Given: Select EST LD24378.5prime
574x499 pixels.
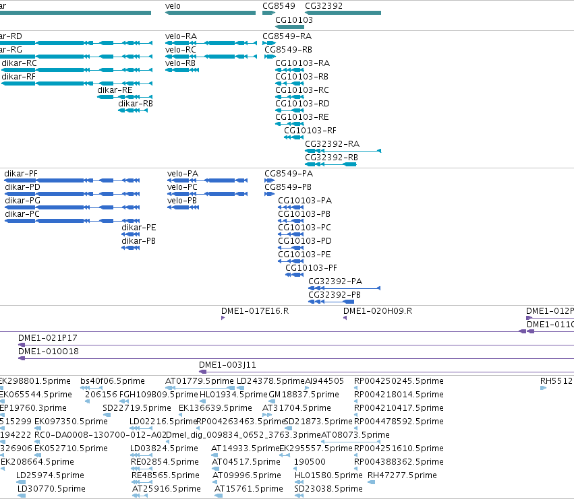Looking at the screenshot, I should coord(241,388).
